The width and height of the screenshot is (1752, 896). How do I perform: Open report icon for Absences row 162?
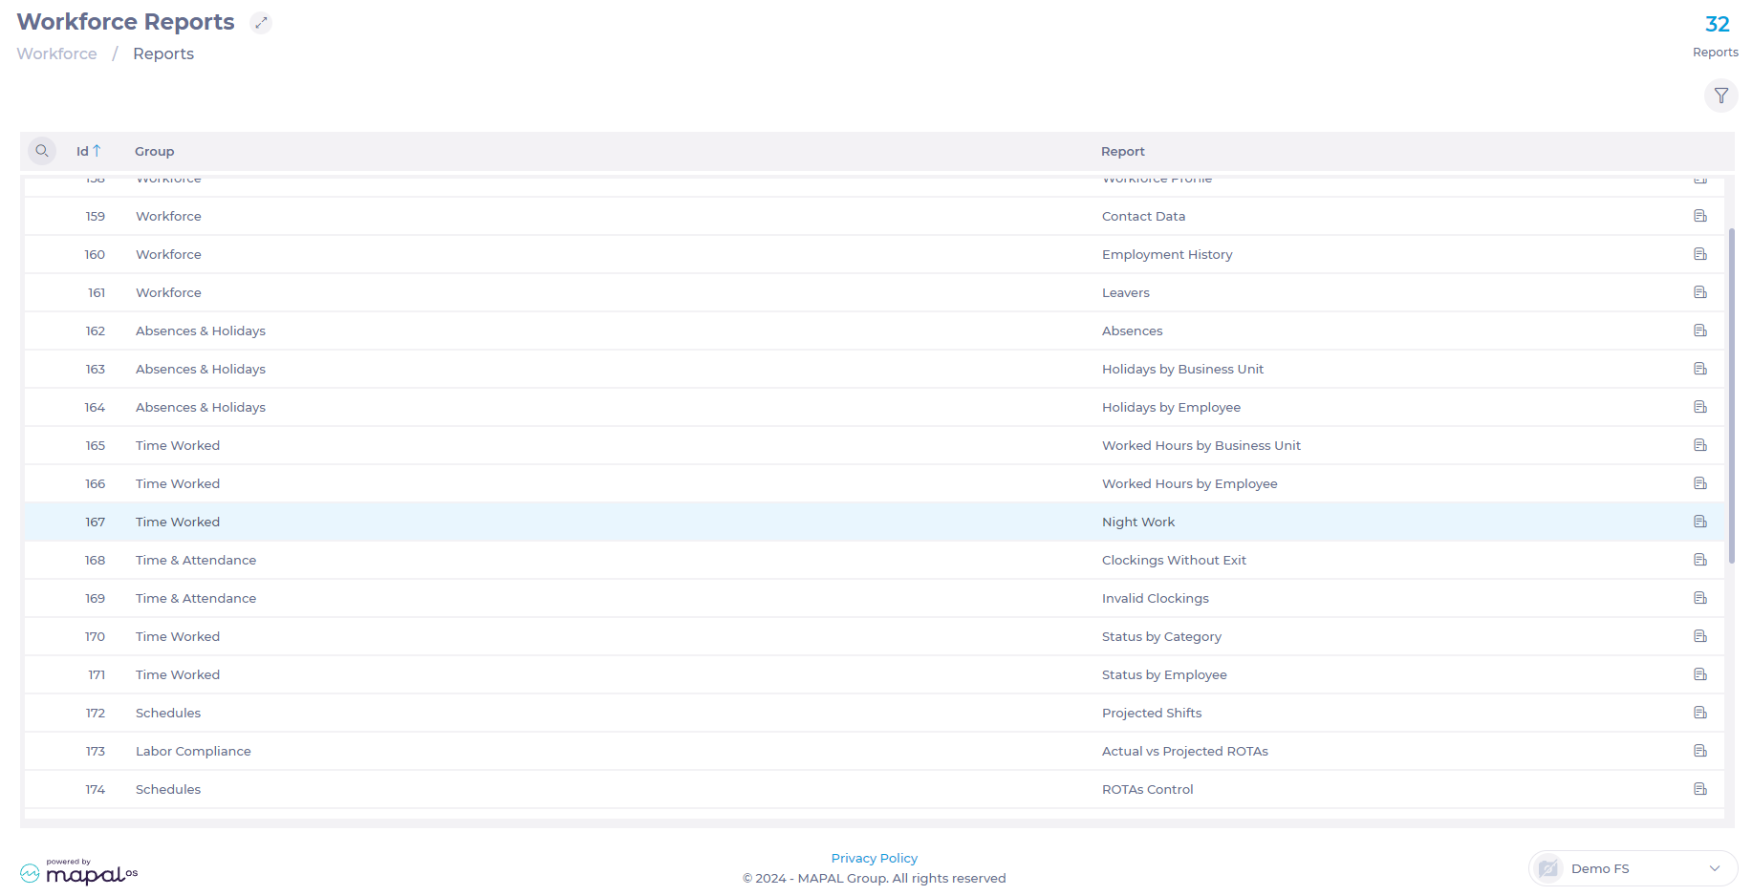coord(1699,331)
